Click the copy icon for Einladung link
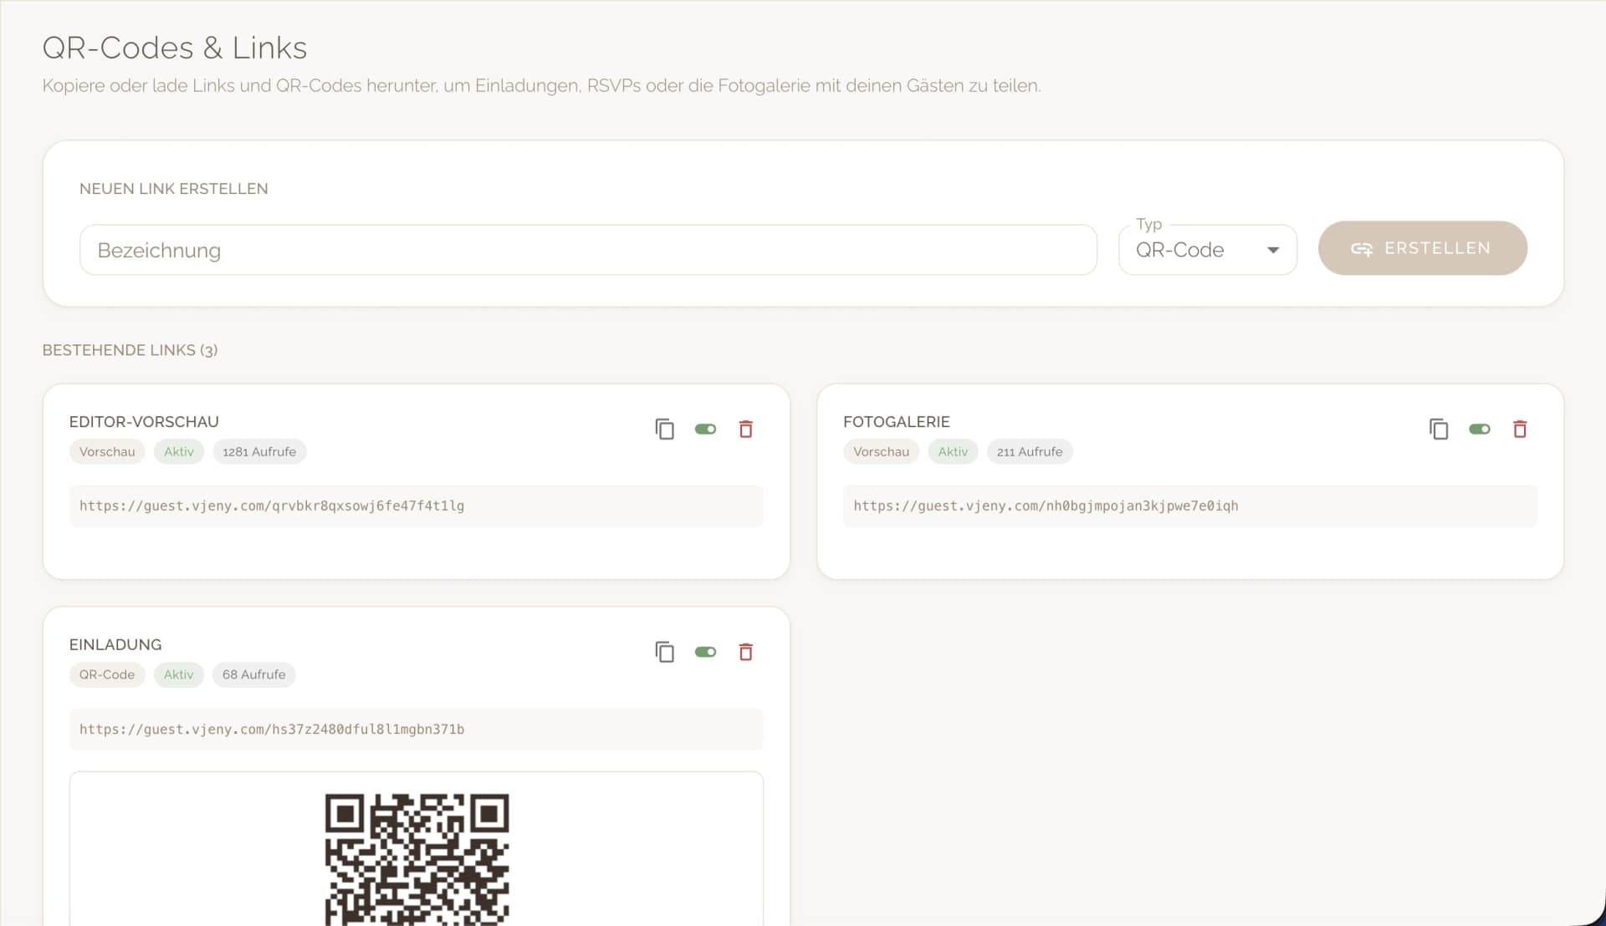Image resolution: width=1606 pixels, height=926 pixels. pos(664,652)
